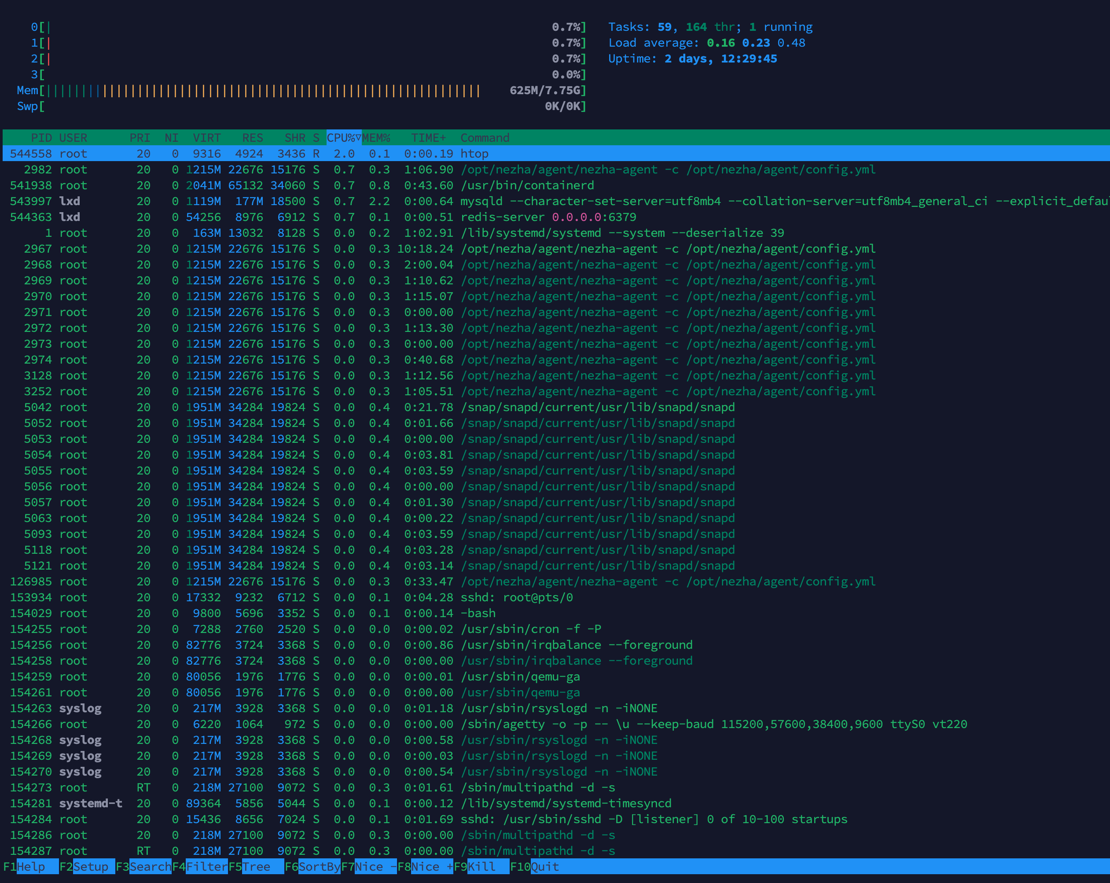
Task: Click the Command column header
Action: point(485,138)
